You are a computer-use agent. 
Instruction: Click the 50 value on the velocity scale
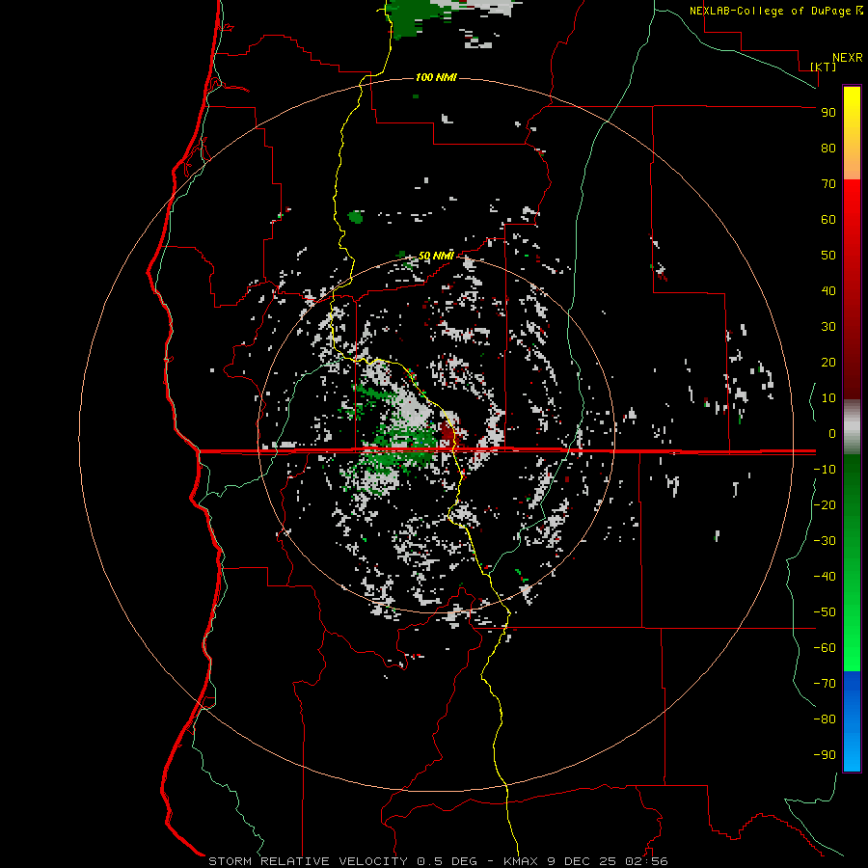click(x=828, y=256)
